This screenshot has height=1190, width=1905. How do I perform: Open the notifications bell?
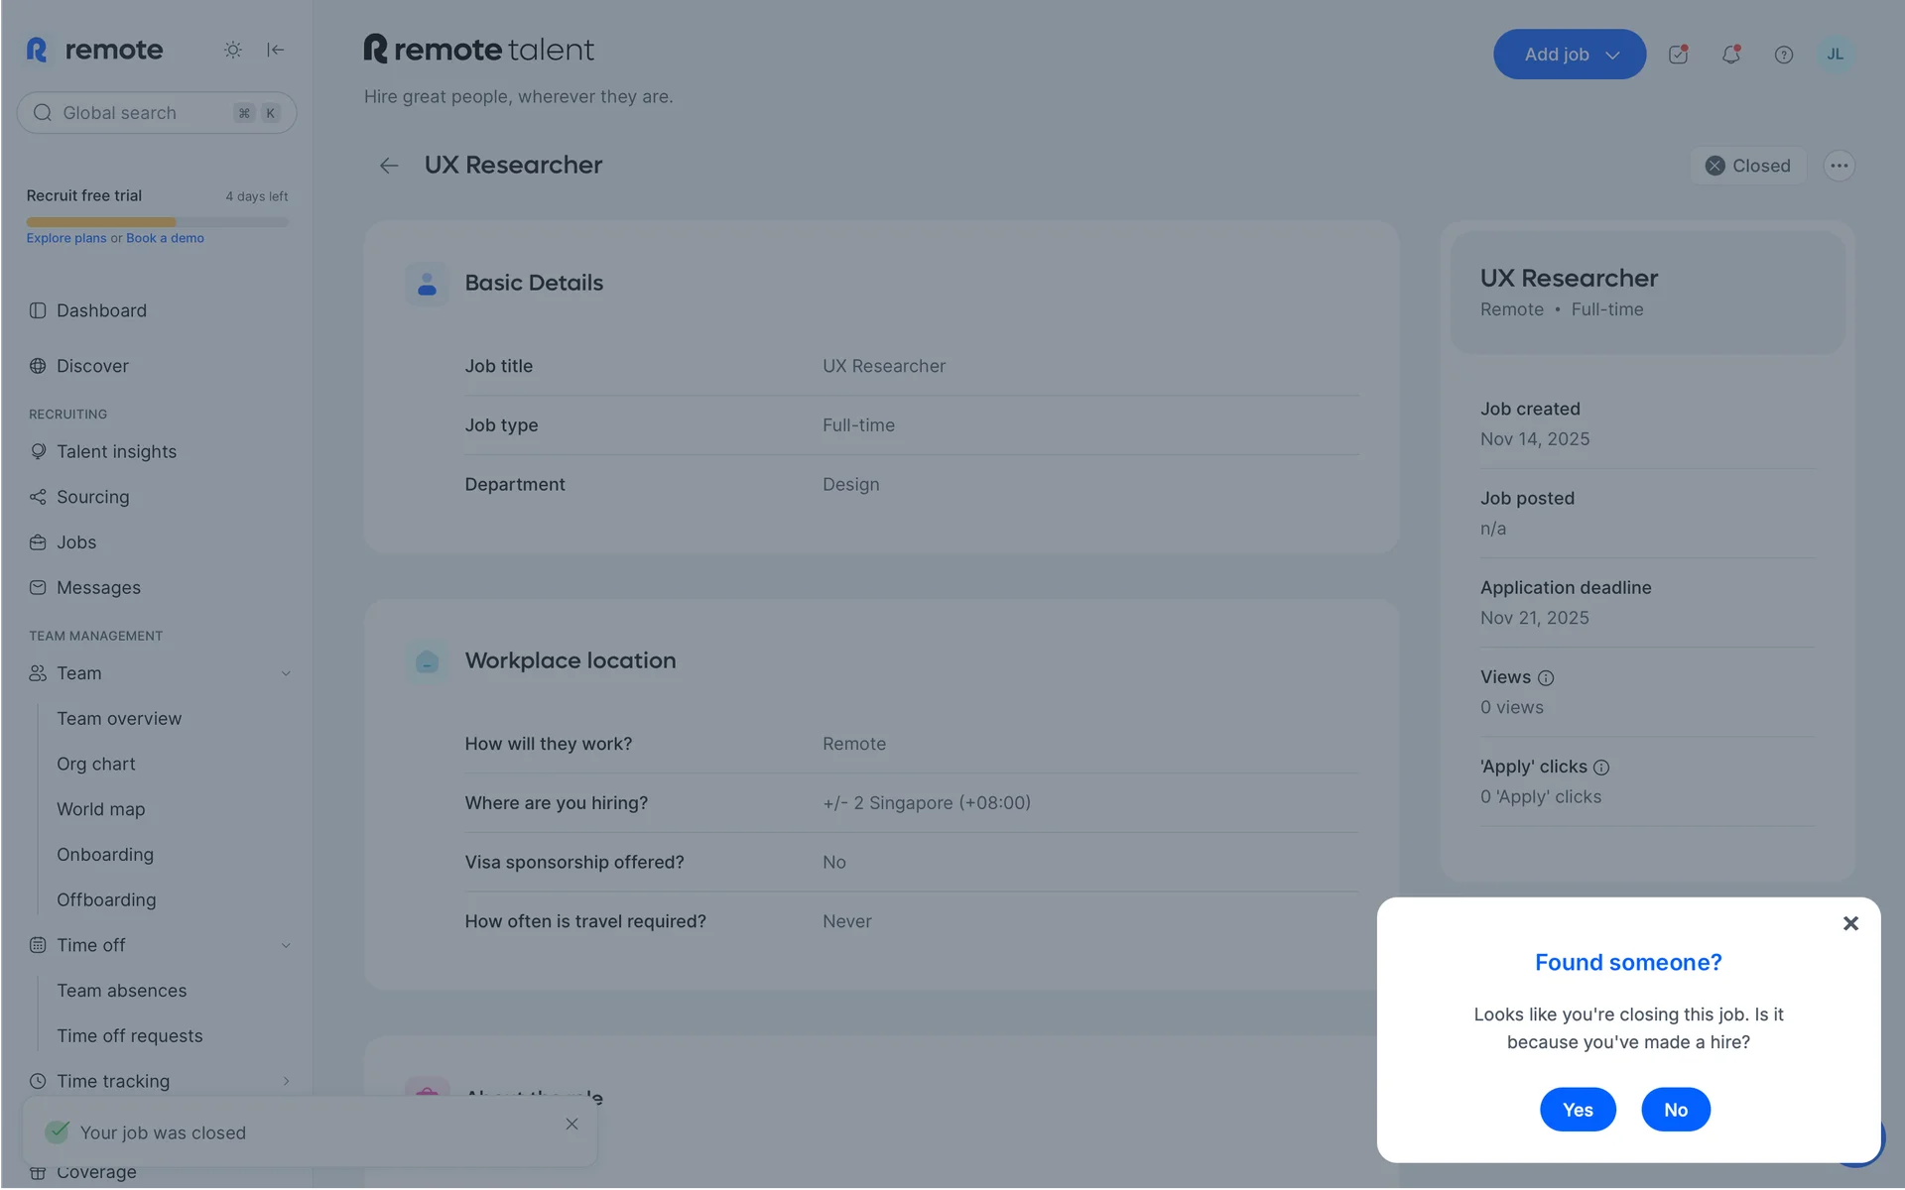click(1730, 55)
